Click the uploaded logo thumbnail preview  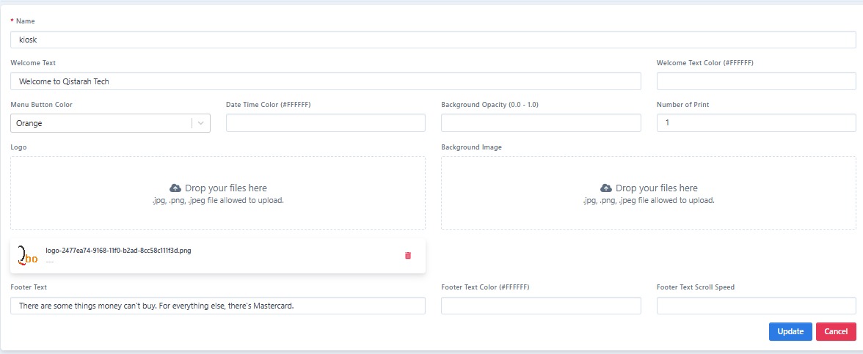[x=27, y=256]
